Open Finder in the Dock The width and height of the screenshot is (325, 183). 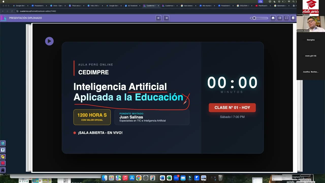105,178
